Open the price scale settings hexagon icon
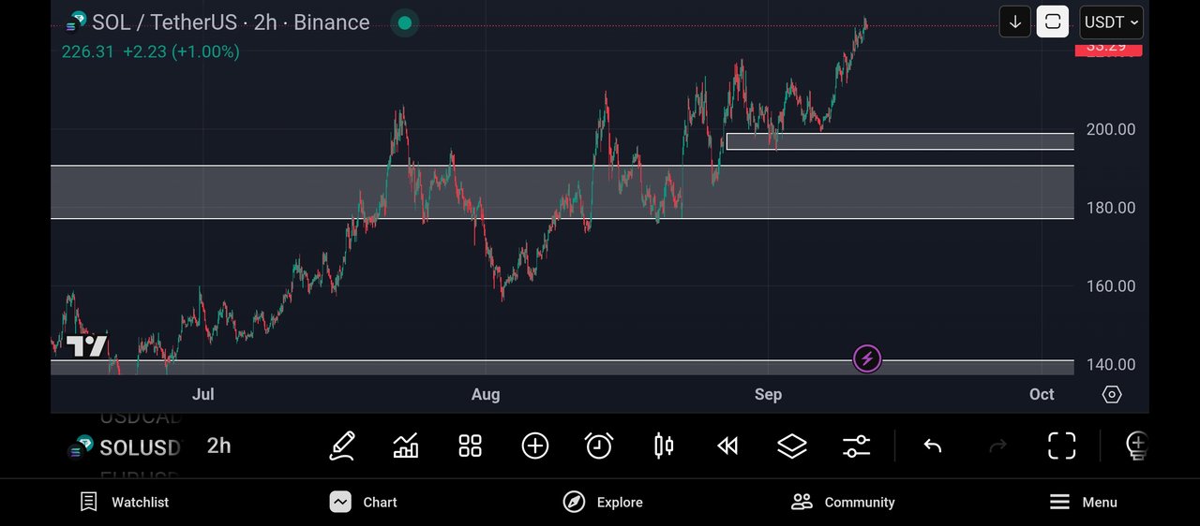 click(x=1112, y=395)
